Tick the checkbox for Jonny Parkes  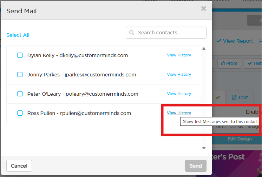[x=20, y=75]
